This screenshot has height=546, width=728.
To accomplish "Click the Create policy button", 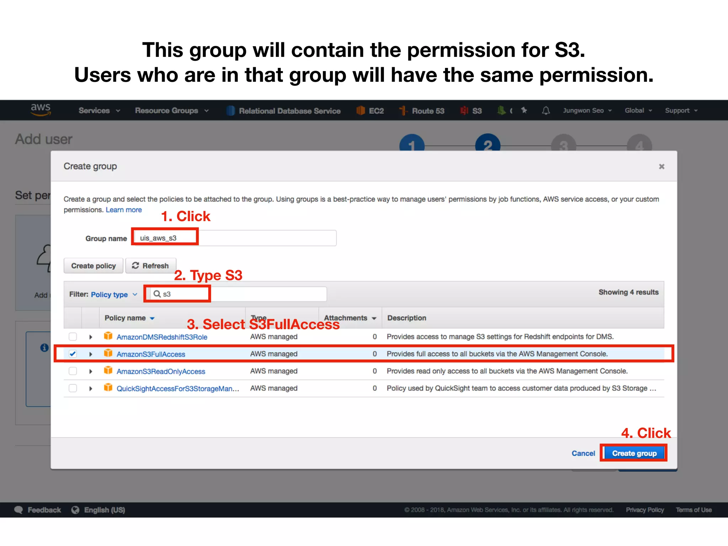I will [93, 266].
